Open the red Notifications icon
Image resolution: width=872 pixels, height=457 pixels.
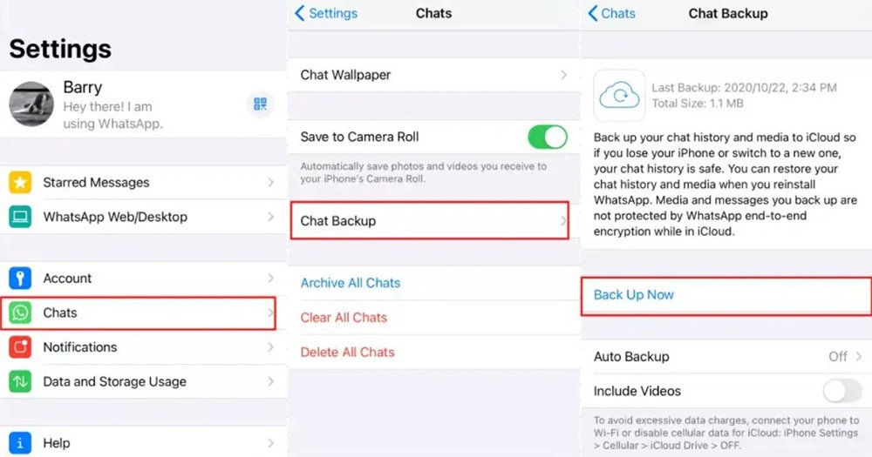pyautogui.click(x=20, y=347)
